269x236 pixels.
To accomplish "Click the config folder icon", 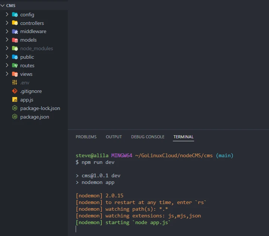I will point(15,14).
